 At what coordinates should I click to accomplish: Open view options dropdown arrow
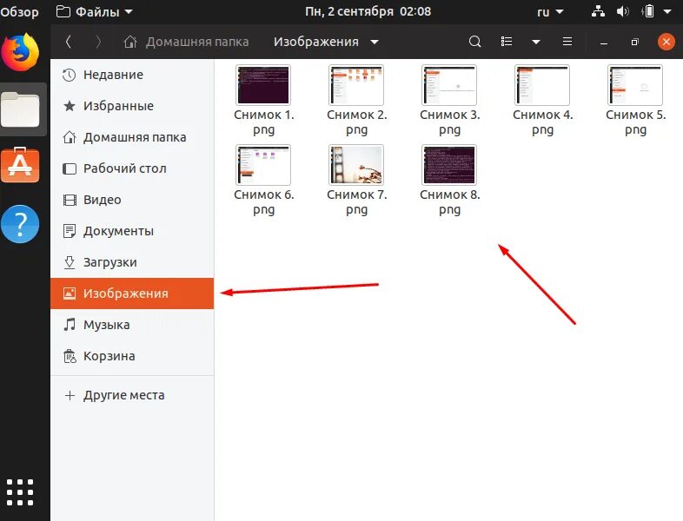pos(536,42)
